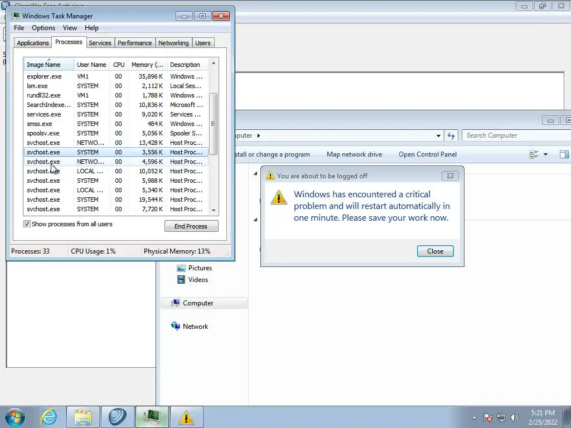The width and height of the screenshot is (571, 428).
Task: Click warning icon in logoff dialog title
Action: 270,176
